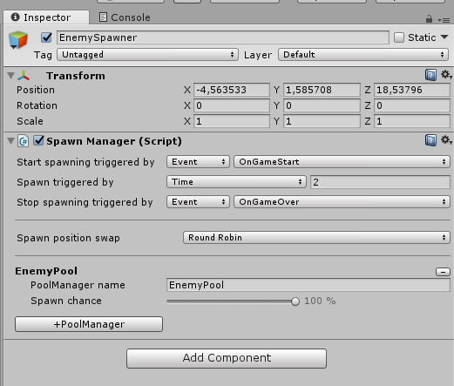Enable the Static checkbox
Image resolution: width=454 pixels, height=386 pixels.
tap(399, 37)
